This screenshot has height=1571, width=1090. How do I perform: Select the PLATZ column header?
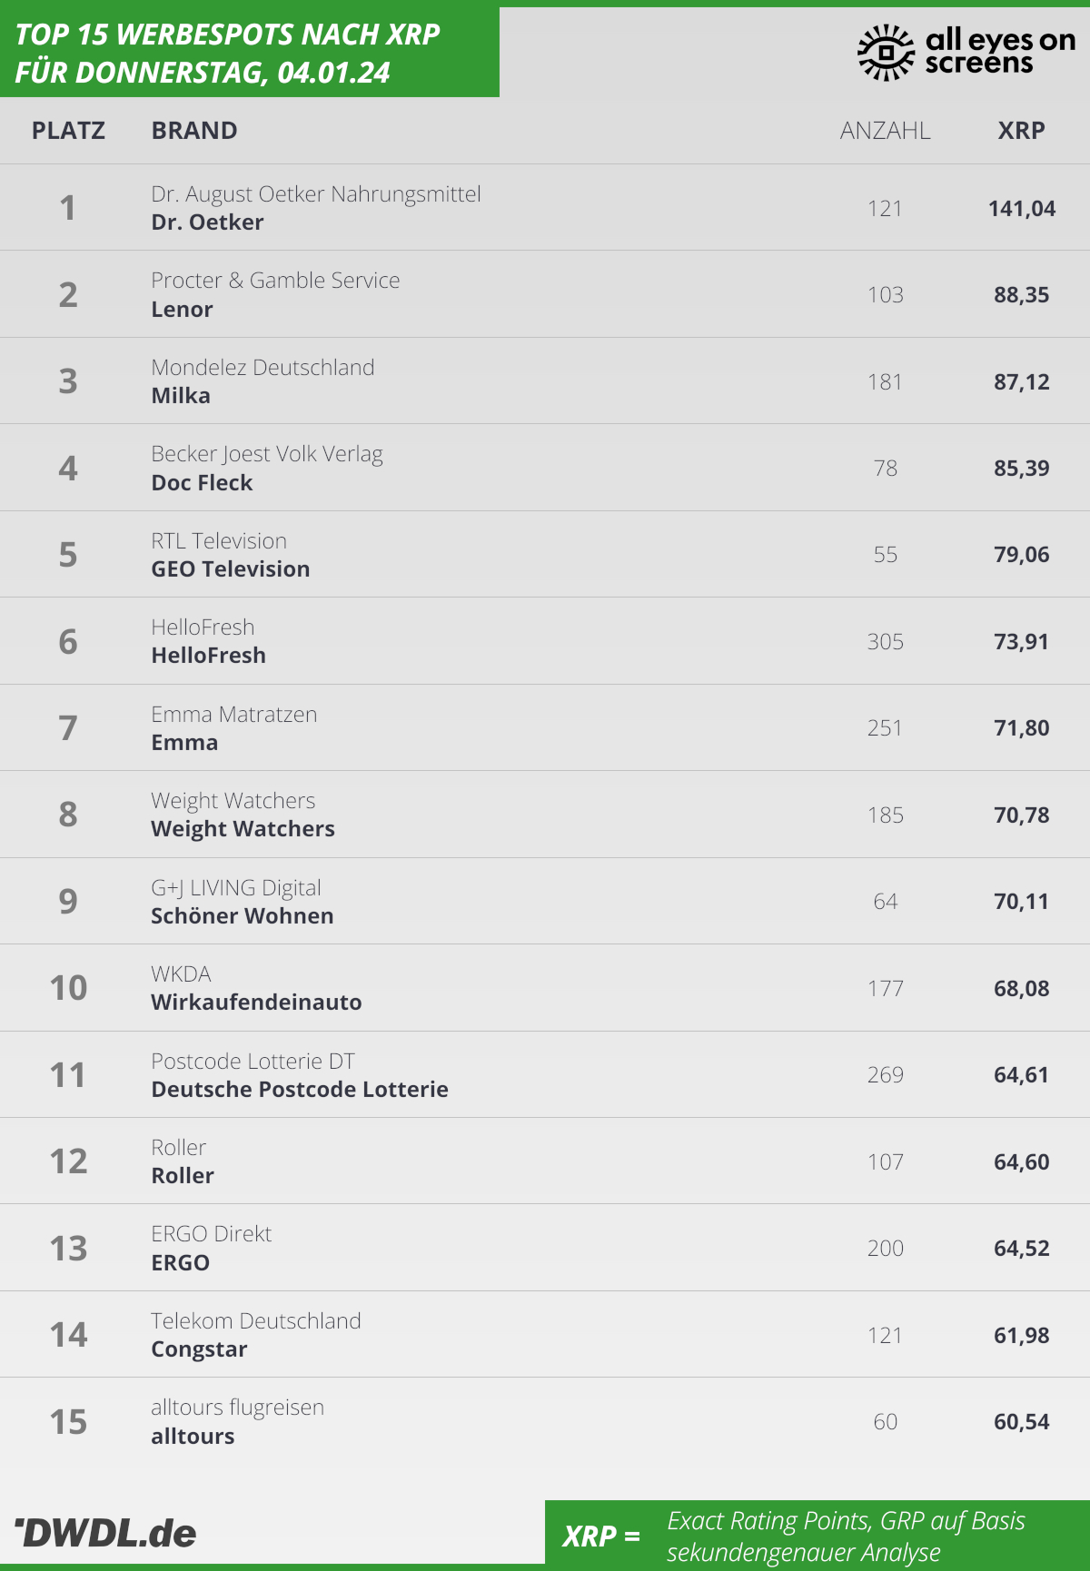(68, 131)
